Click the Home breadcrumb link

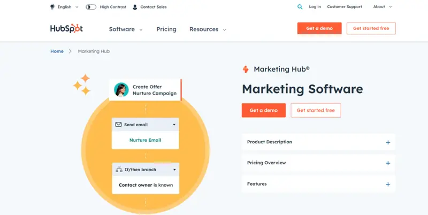57,51
